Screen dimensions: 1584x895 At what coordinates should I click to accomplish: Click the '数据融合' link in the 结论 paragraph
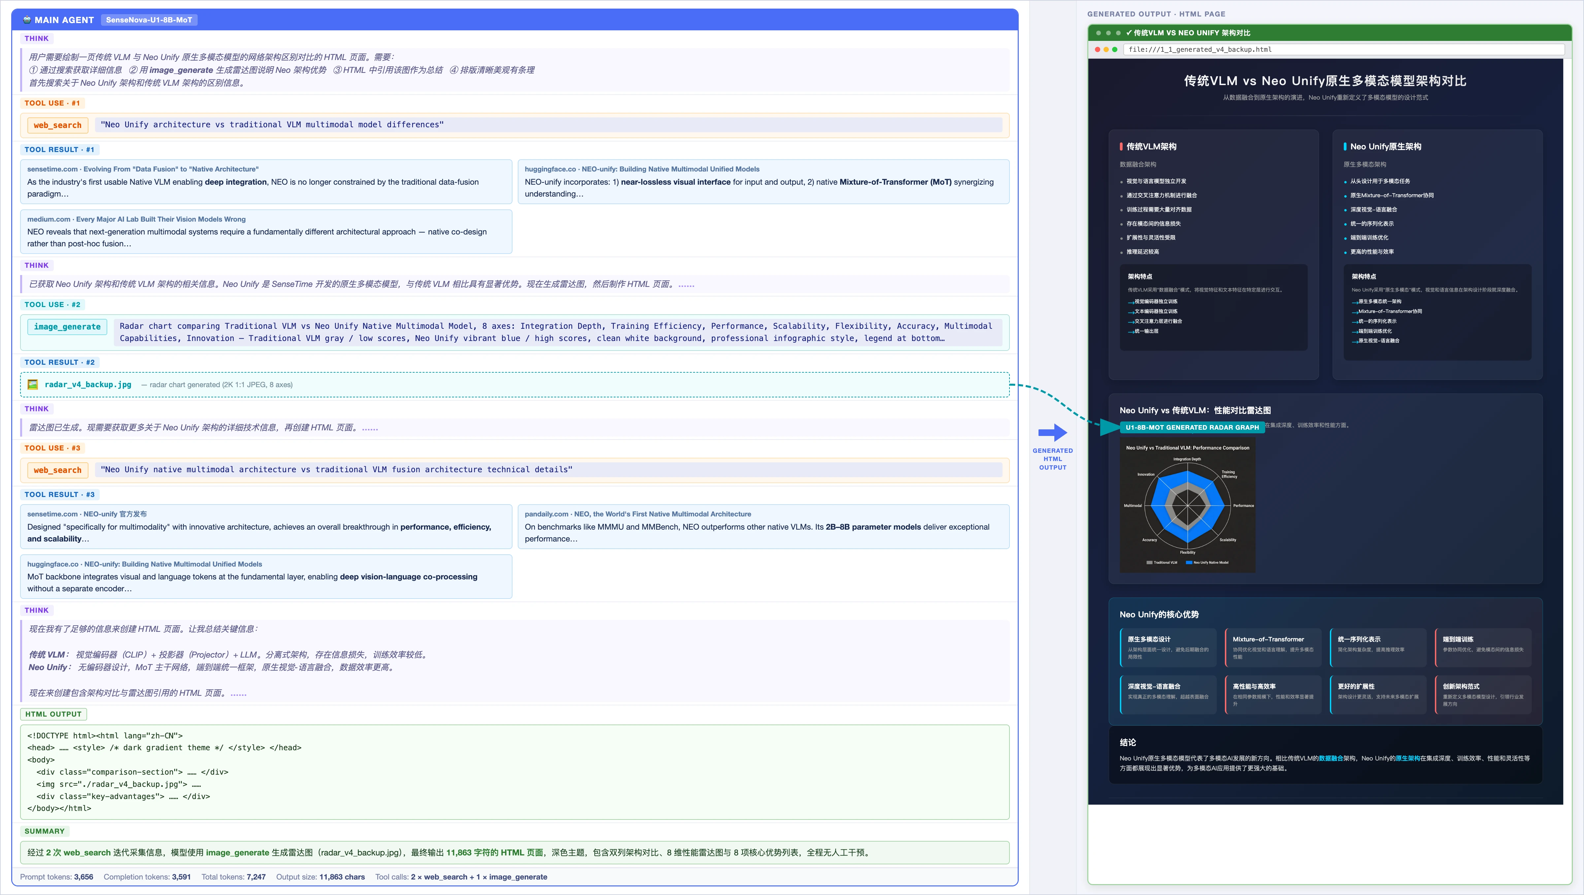click(x=1331, y=758)
